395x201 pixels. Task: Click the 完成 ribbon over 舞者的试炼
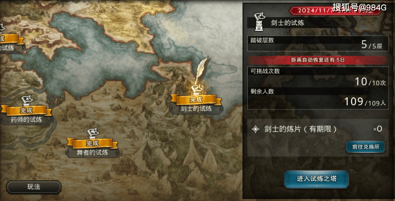(x=92, y=143)
